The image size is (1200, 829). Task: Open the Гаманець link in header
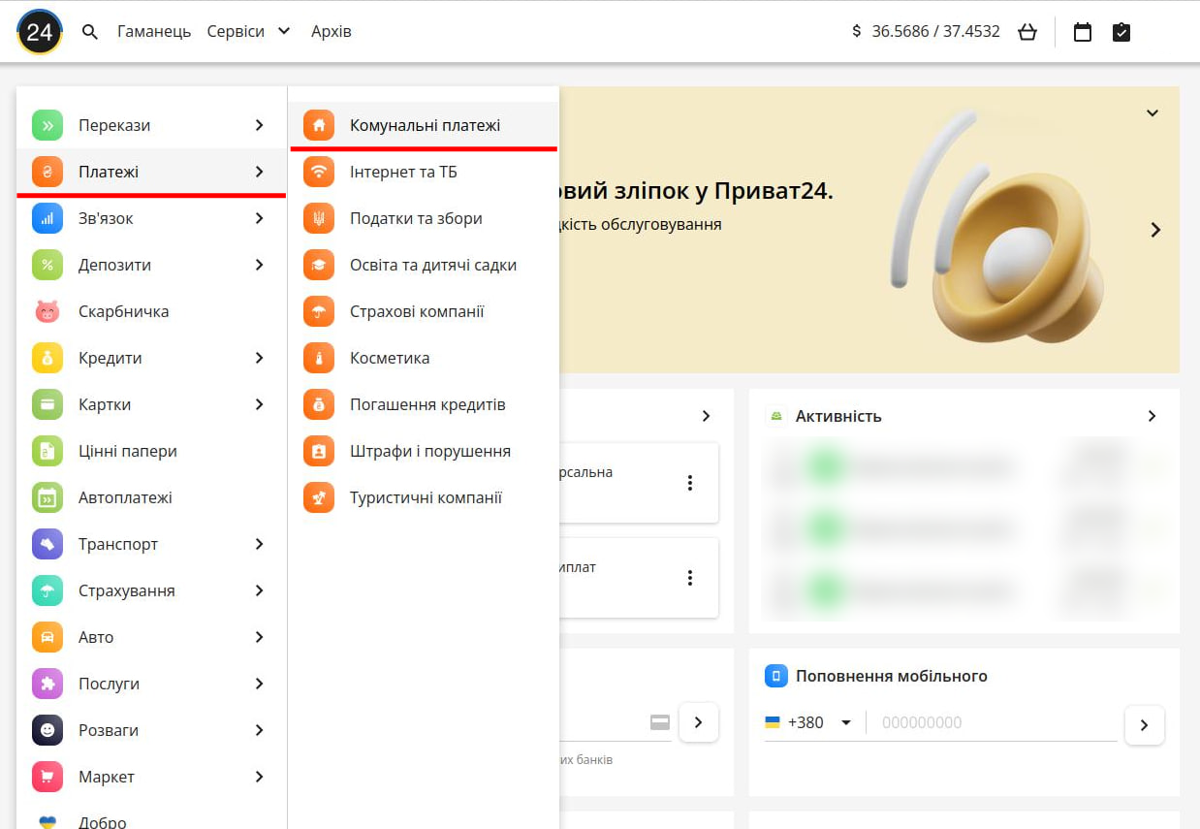(x=154, y=31)
